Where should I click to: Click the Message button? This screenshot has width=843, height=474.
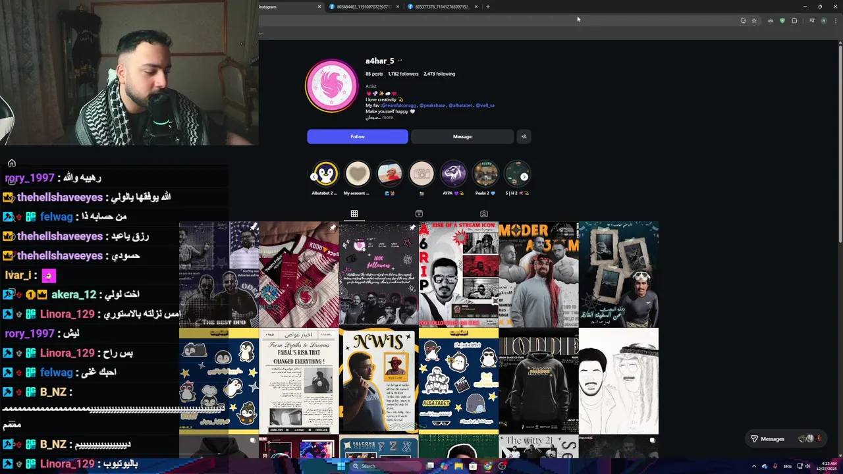pyautogui.click(x=462, y=136)
